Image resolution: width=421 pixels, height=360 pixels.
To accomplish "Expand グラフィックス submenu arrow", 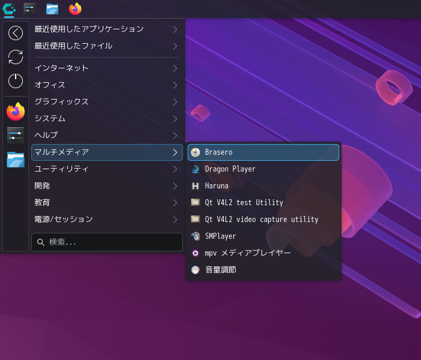I will click(175, 102).
